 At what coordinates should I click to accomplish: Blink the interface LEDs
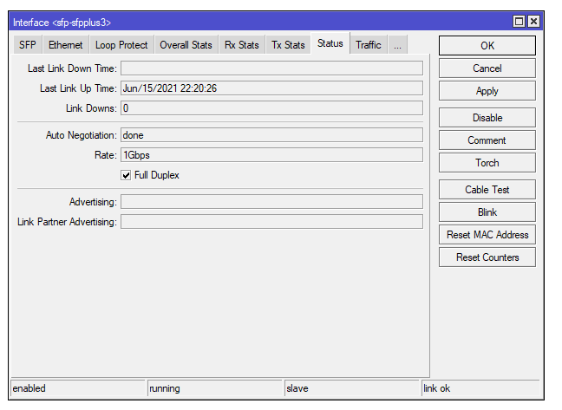(x=487, y=212)
